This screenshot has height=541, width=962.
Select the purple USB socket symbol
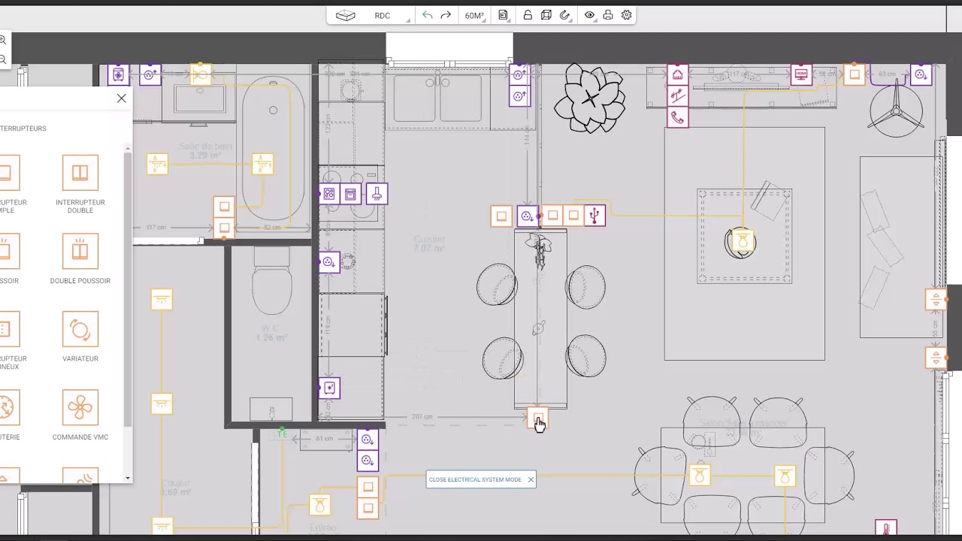click(594, 216)
